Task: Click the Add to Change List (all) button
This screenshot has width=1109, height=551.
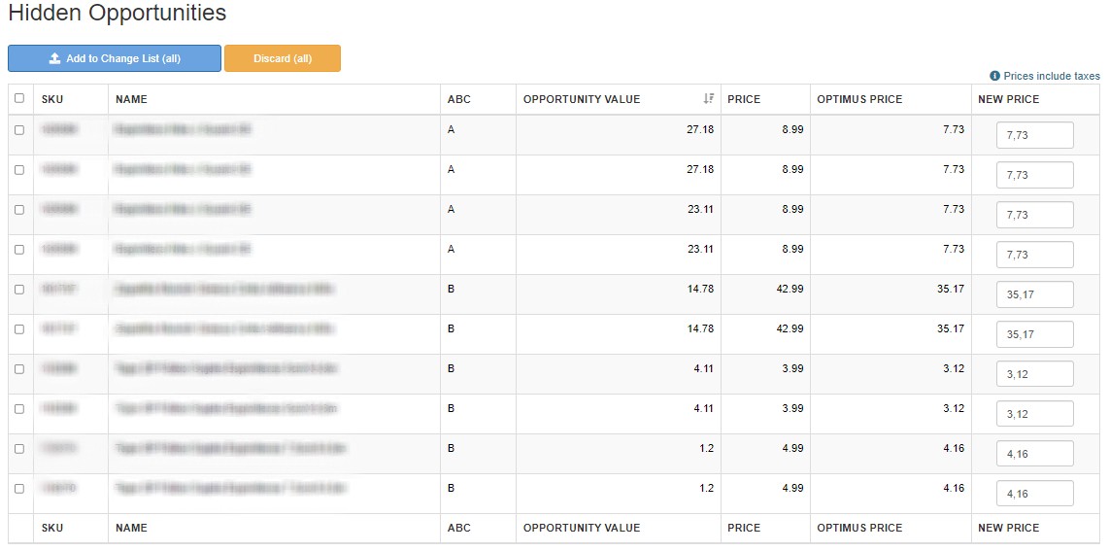Action: point(115,58)
